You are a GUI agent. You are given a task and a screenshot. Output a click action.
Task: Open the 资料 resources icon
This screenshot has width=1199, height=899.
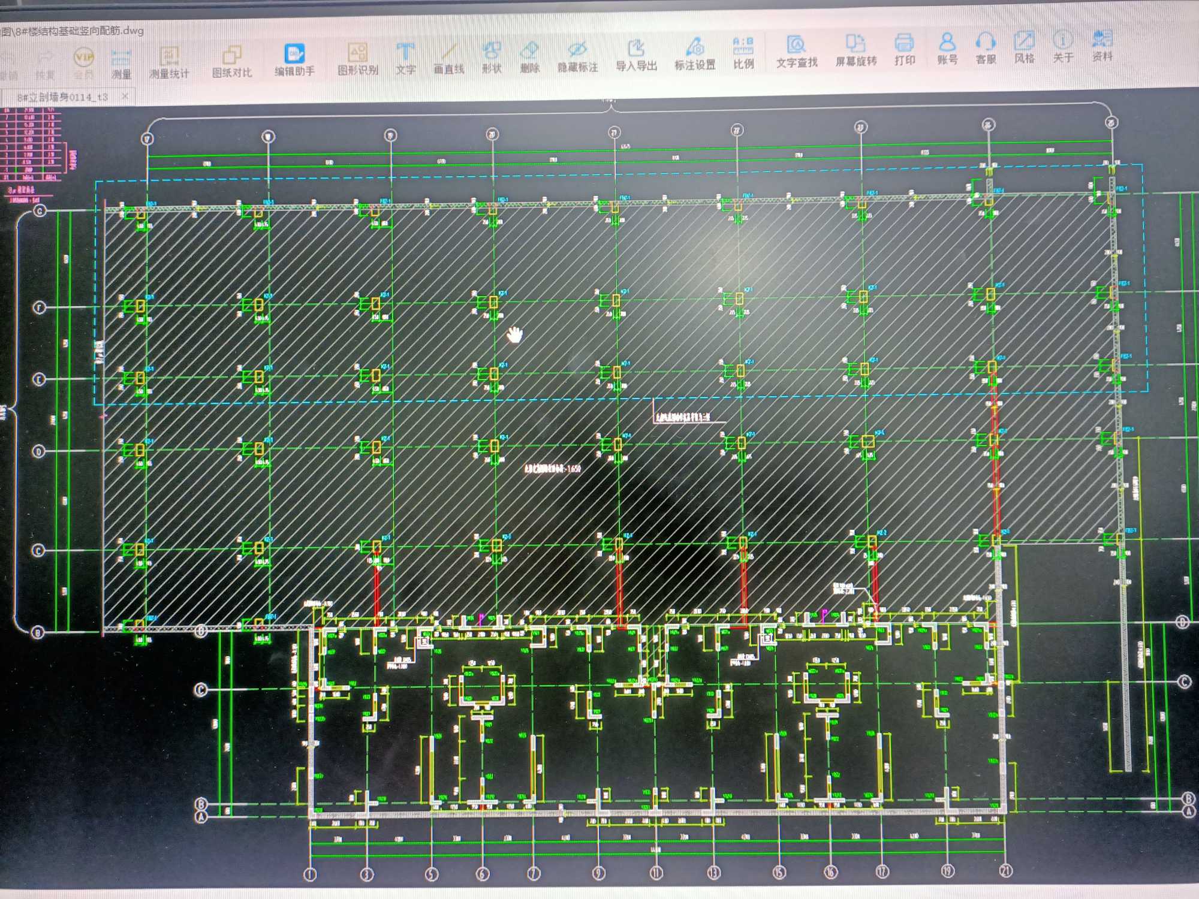pyautogui.click(x=1102, y=45)
